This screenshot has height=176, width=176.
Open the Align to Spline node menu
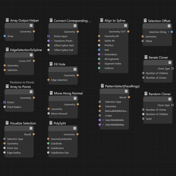click(x=126, y=26)
